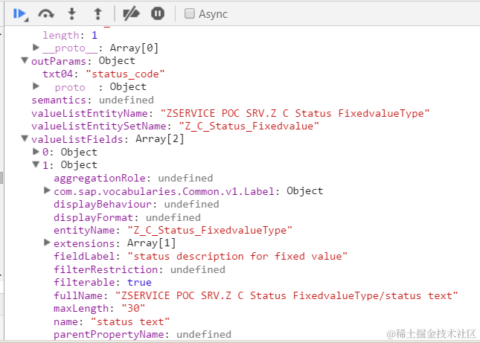Screen dimensions: 480x343
Task: Select the length: 1 property
Action: pos(70,35)
